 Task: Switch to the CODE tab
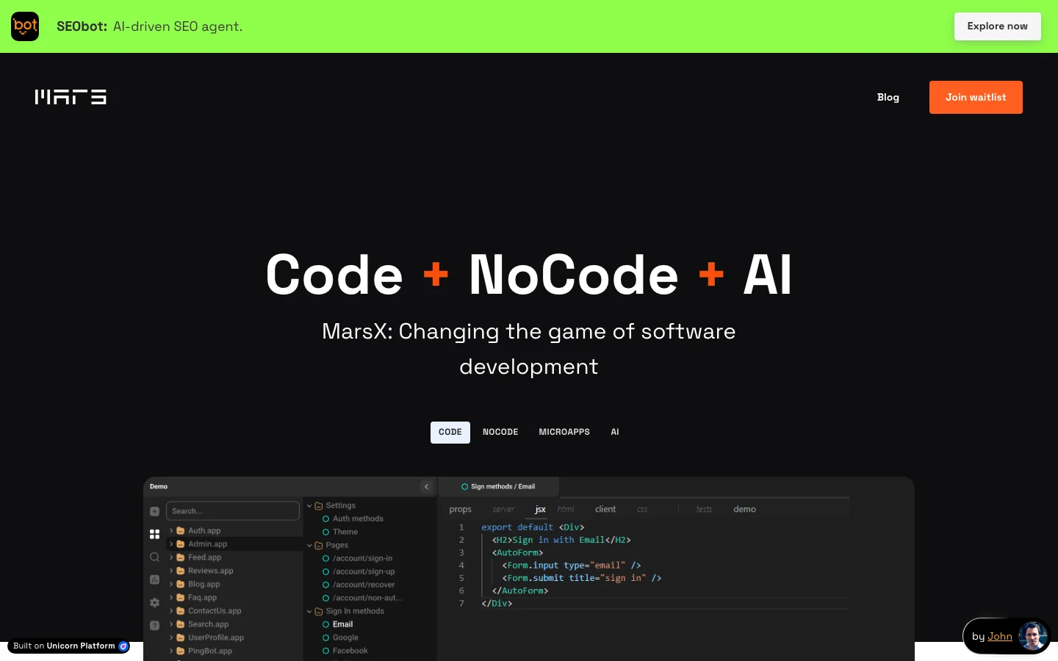pyautogui.click(x=450, y=433)
